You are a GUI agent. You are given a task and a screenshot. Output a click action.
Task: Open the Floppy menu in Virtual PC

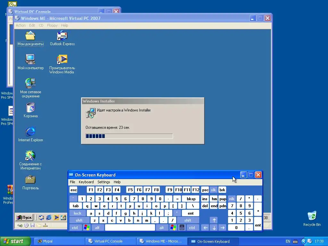52,25
